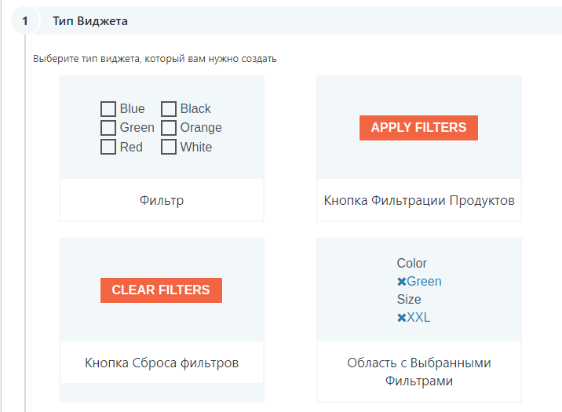
Task: Select the Red checkbox
Action: tap(108, 147)
